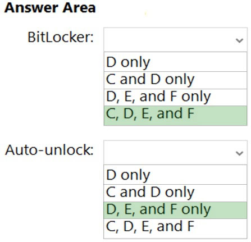Choose the green-highlighted option in Auto-unlock list
The width and height of the screenshot is (251, 242).
click(175, 210)
